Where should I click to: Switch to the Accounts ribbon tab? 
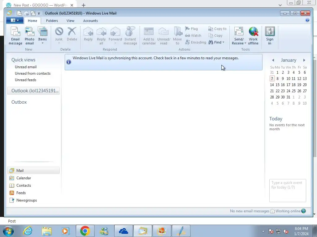90,21
